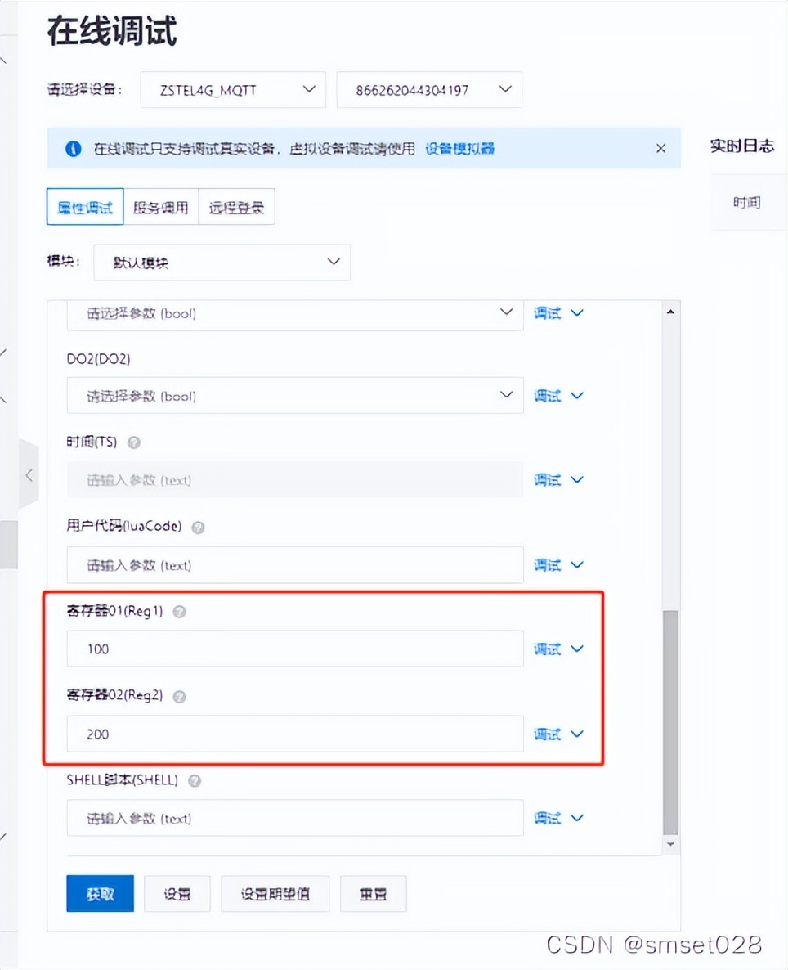Image resolution: width=788 pixels, height=970 pixels.
Task: Expand chevron beside luaCode 调试
Action: tap(576, 565)
